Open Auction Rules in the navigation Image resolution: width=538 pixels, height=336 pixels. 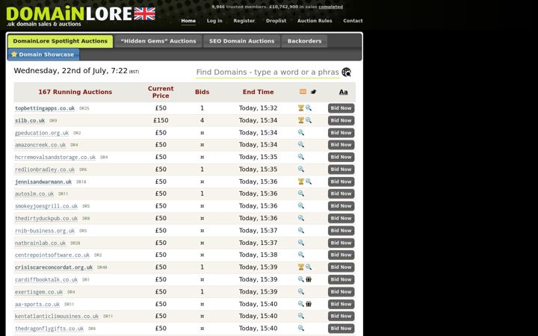315,21
